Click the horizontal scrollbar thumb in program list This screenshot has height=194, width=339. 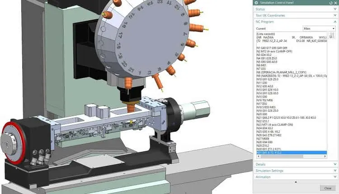pyautogui.click(x=282, y=156)
